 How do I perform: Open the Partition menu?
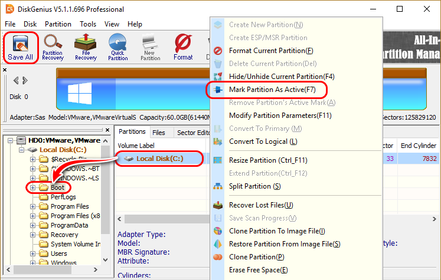click(58, 24)
